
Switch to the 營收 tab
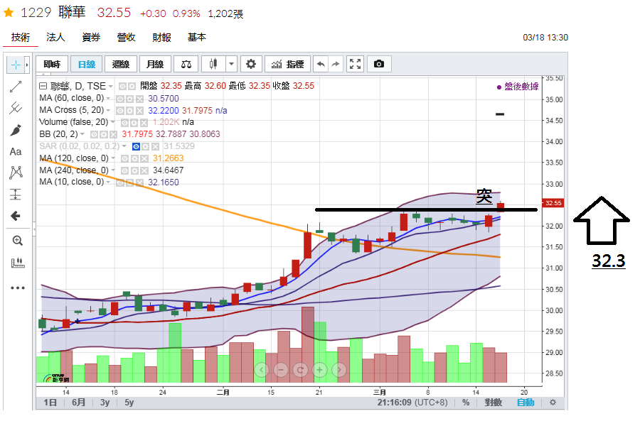126,38
